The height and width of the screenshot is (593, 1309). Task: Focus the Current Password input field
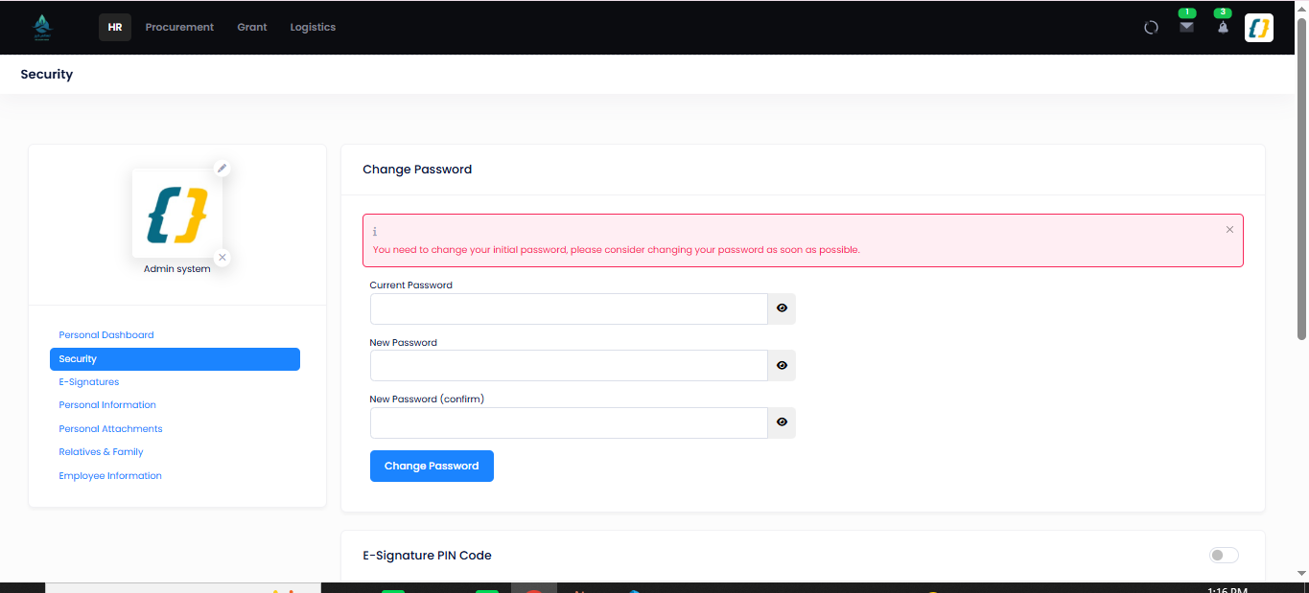[569, 308]
